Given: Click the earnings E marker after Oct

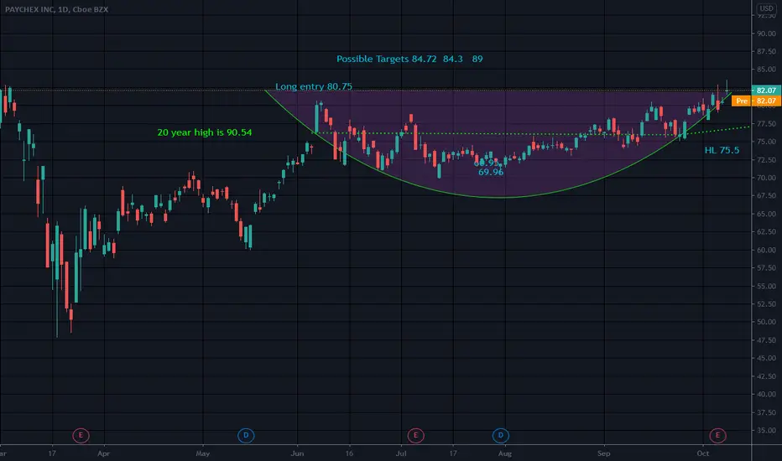Looking at the screenshot, I should pos(717,436).
